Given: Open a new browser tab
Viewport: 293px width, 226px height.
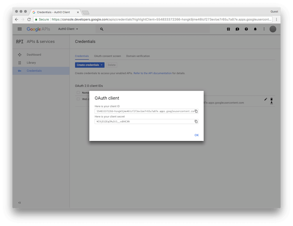Looking at the screenshot, I should pyautogui.click(x=86, y=12).
